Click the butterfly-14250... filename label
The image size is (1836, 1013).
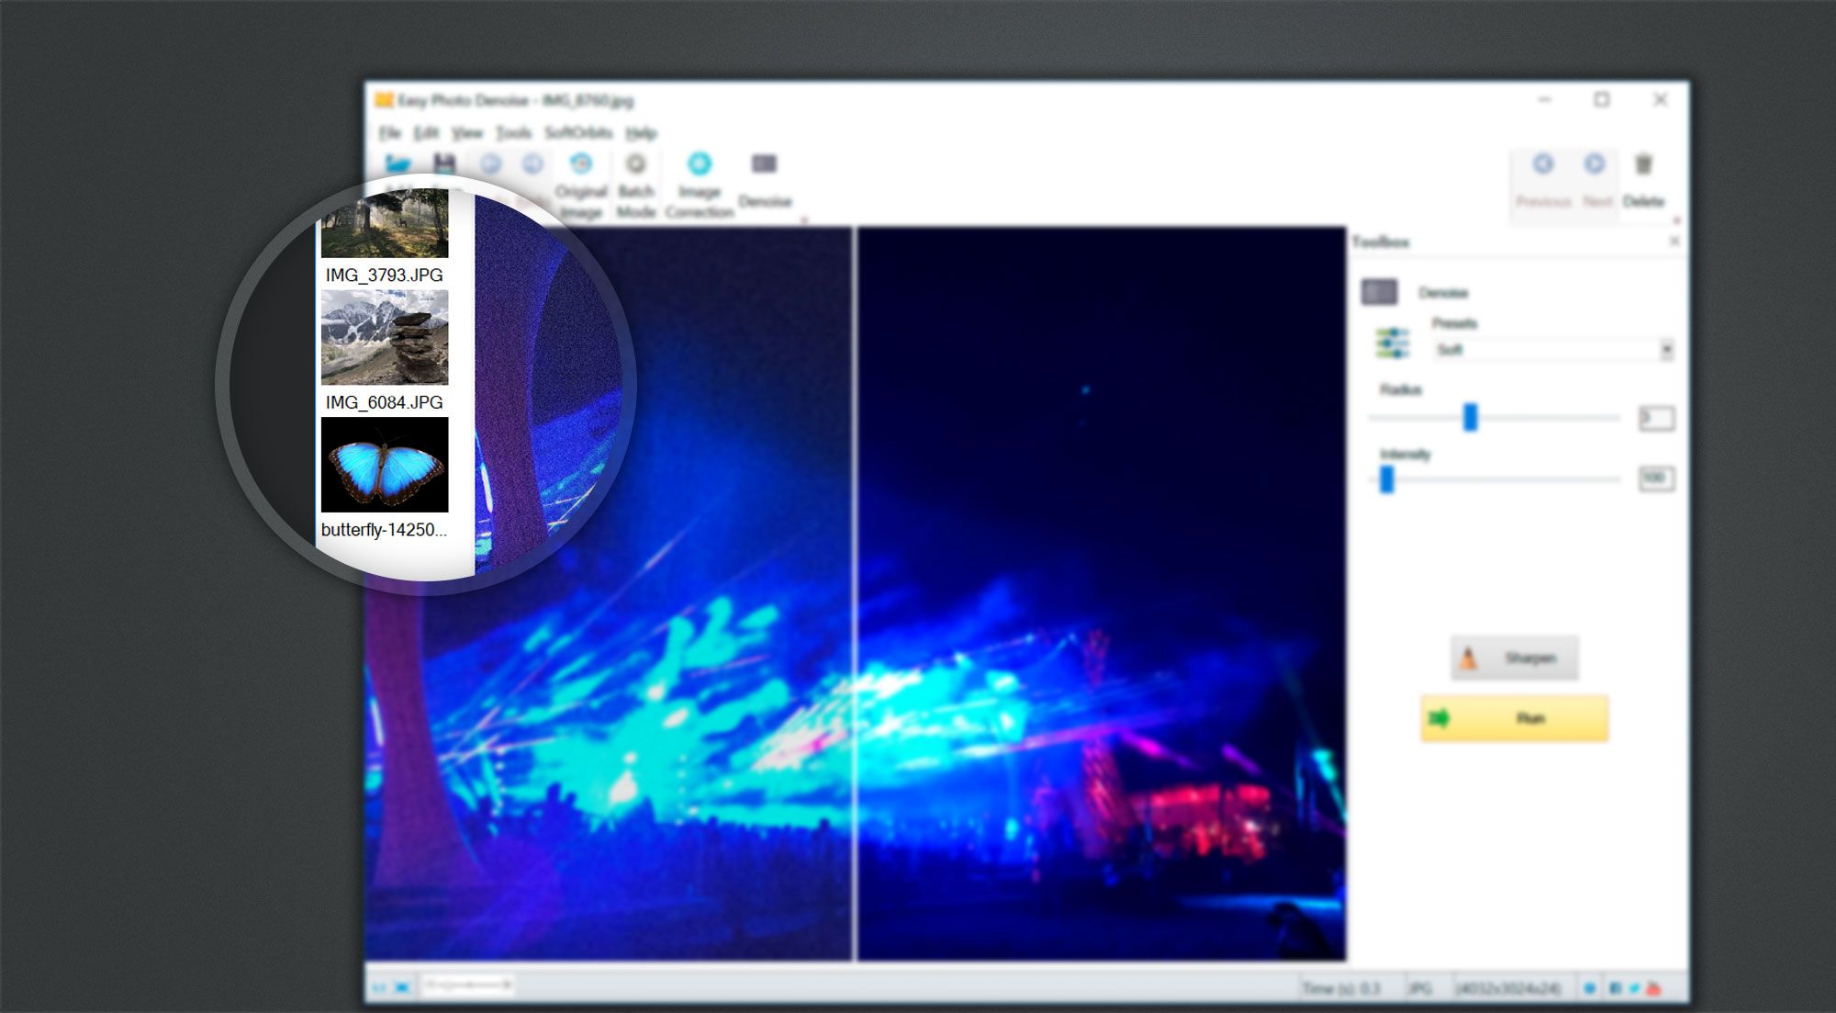[384, 530]
